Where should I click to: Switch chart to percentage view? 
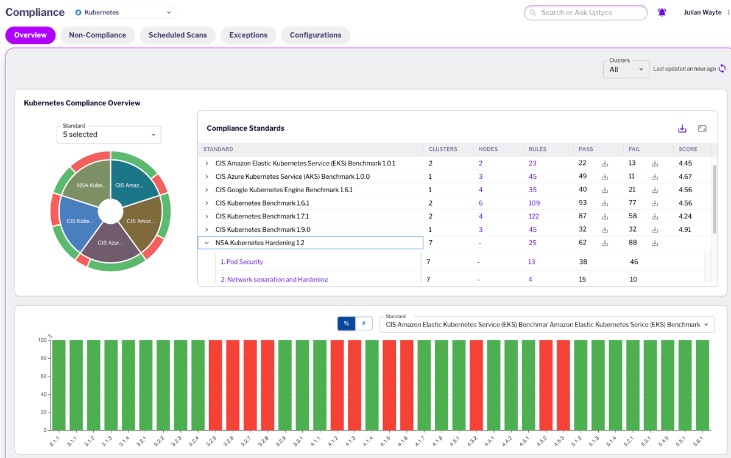pos(347,324)
